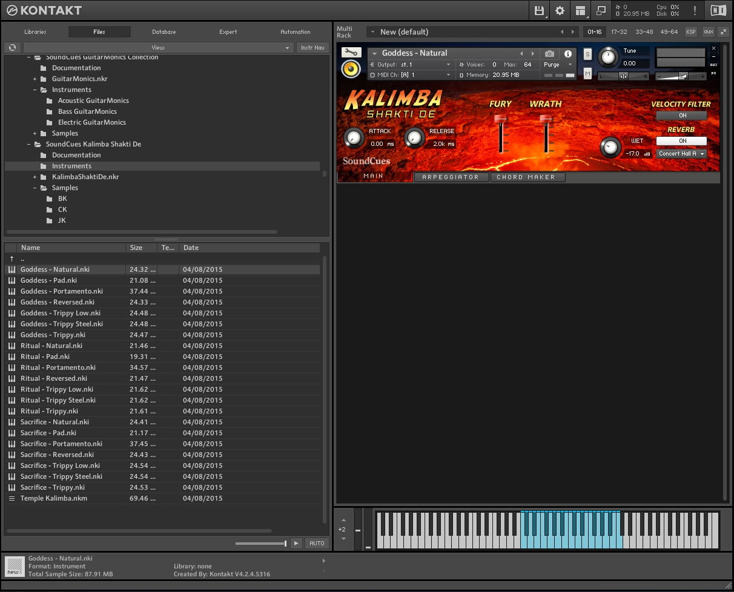Open snapshot view camera icon

[x=549, y=54]
